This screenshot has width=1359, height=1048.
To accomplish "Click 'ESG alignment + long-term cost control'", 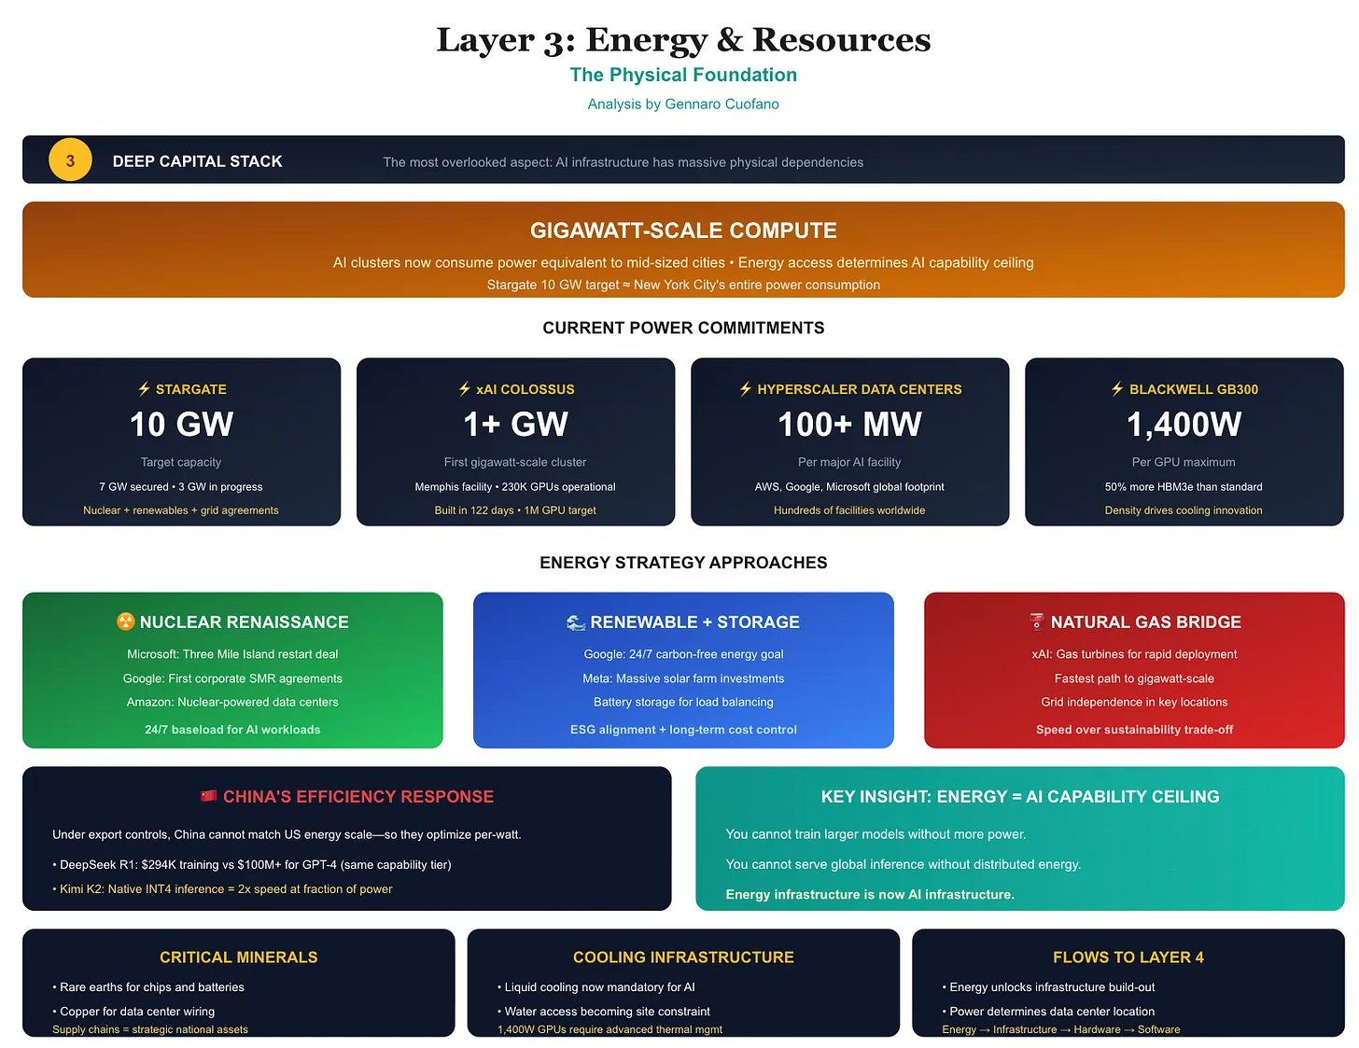I will 683,730.
